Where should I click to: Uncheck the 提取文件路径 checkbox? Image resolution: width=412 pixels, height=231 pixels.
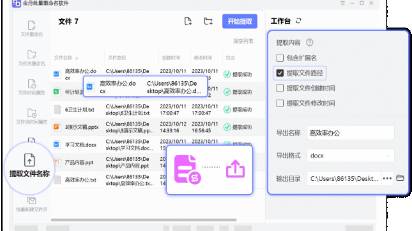click(x=280, y=73)
